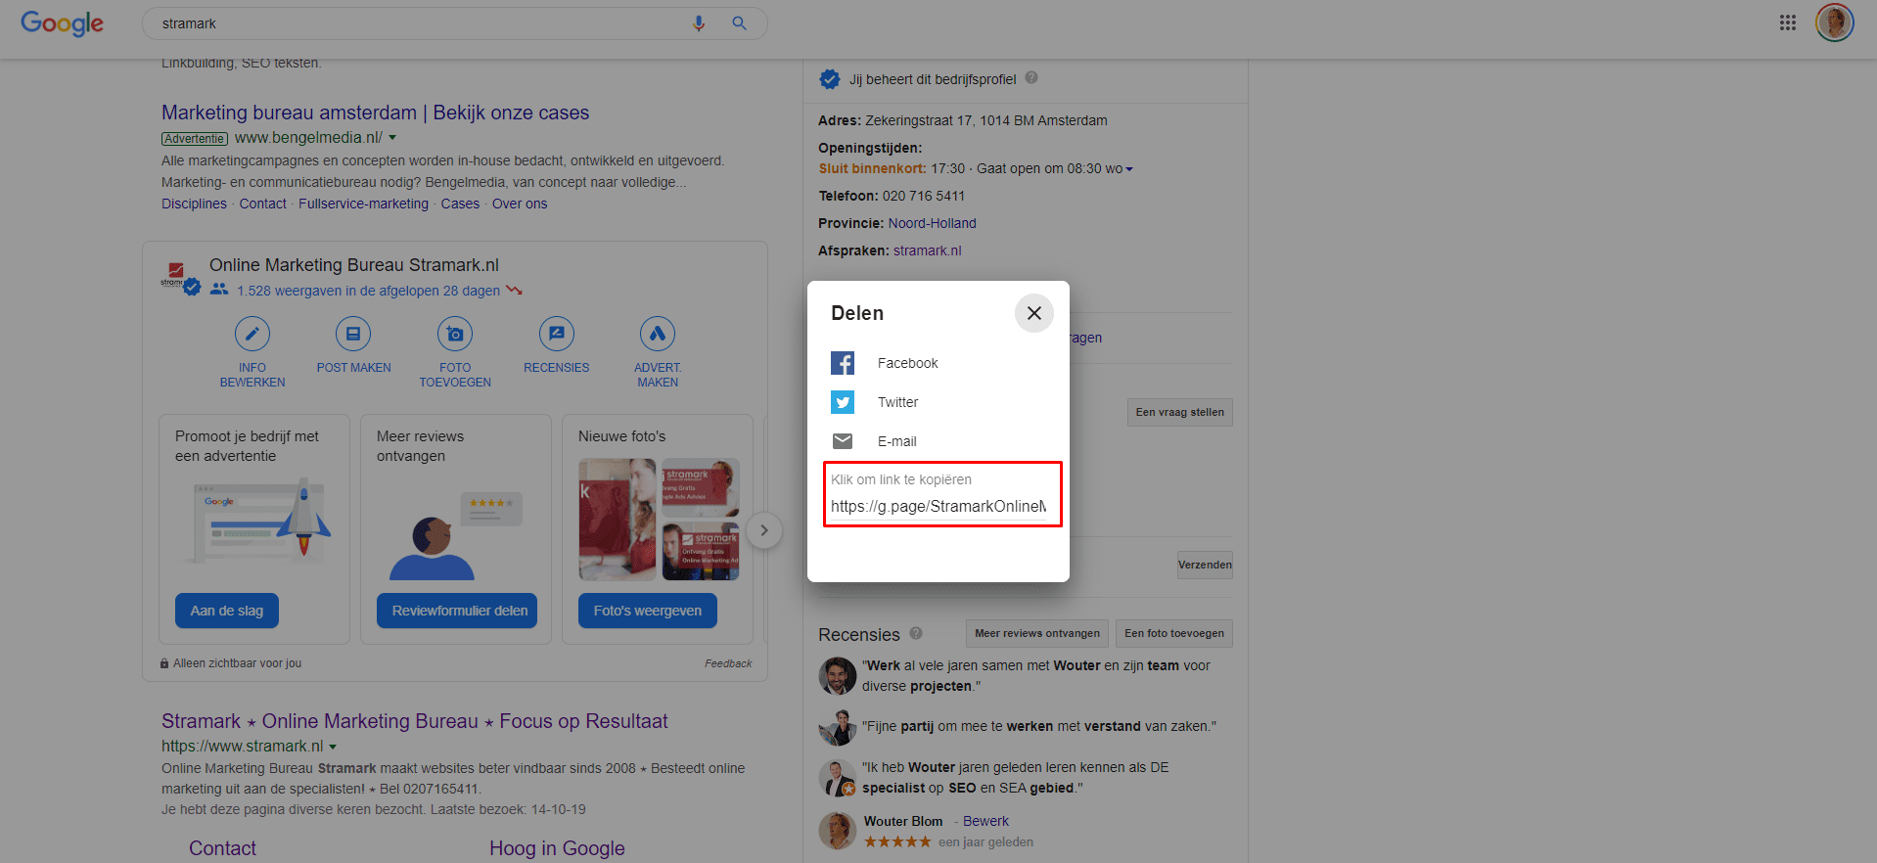Advance the cards carousel with the arrow
Viewport: 1877px width, 863px height.
coord(764,531)
